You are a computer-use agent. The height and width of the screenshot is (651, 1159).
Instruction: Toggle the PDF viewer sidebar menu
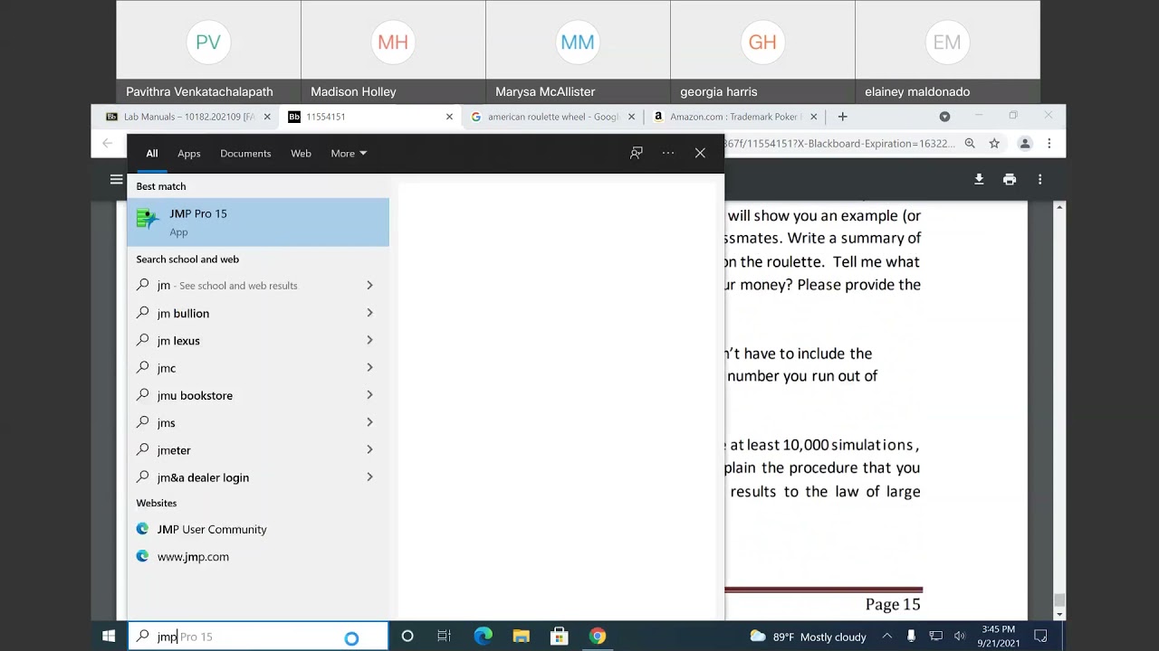coord(116,179)
